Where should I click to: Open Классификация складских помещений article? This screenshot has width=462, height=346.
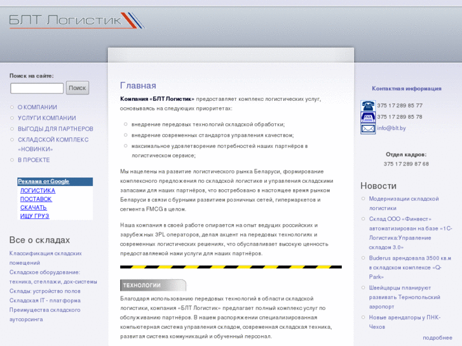(x=45, y=258)
